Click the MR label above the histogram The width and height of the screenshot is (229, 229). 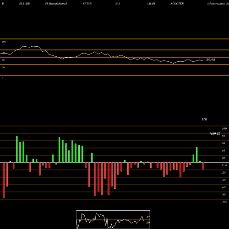204,119
